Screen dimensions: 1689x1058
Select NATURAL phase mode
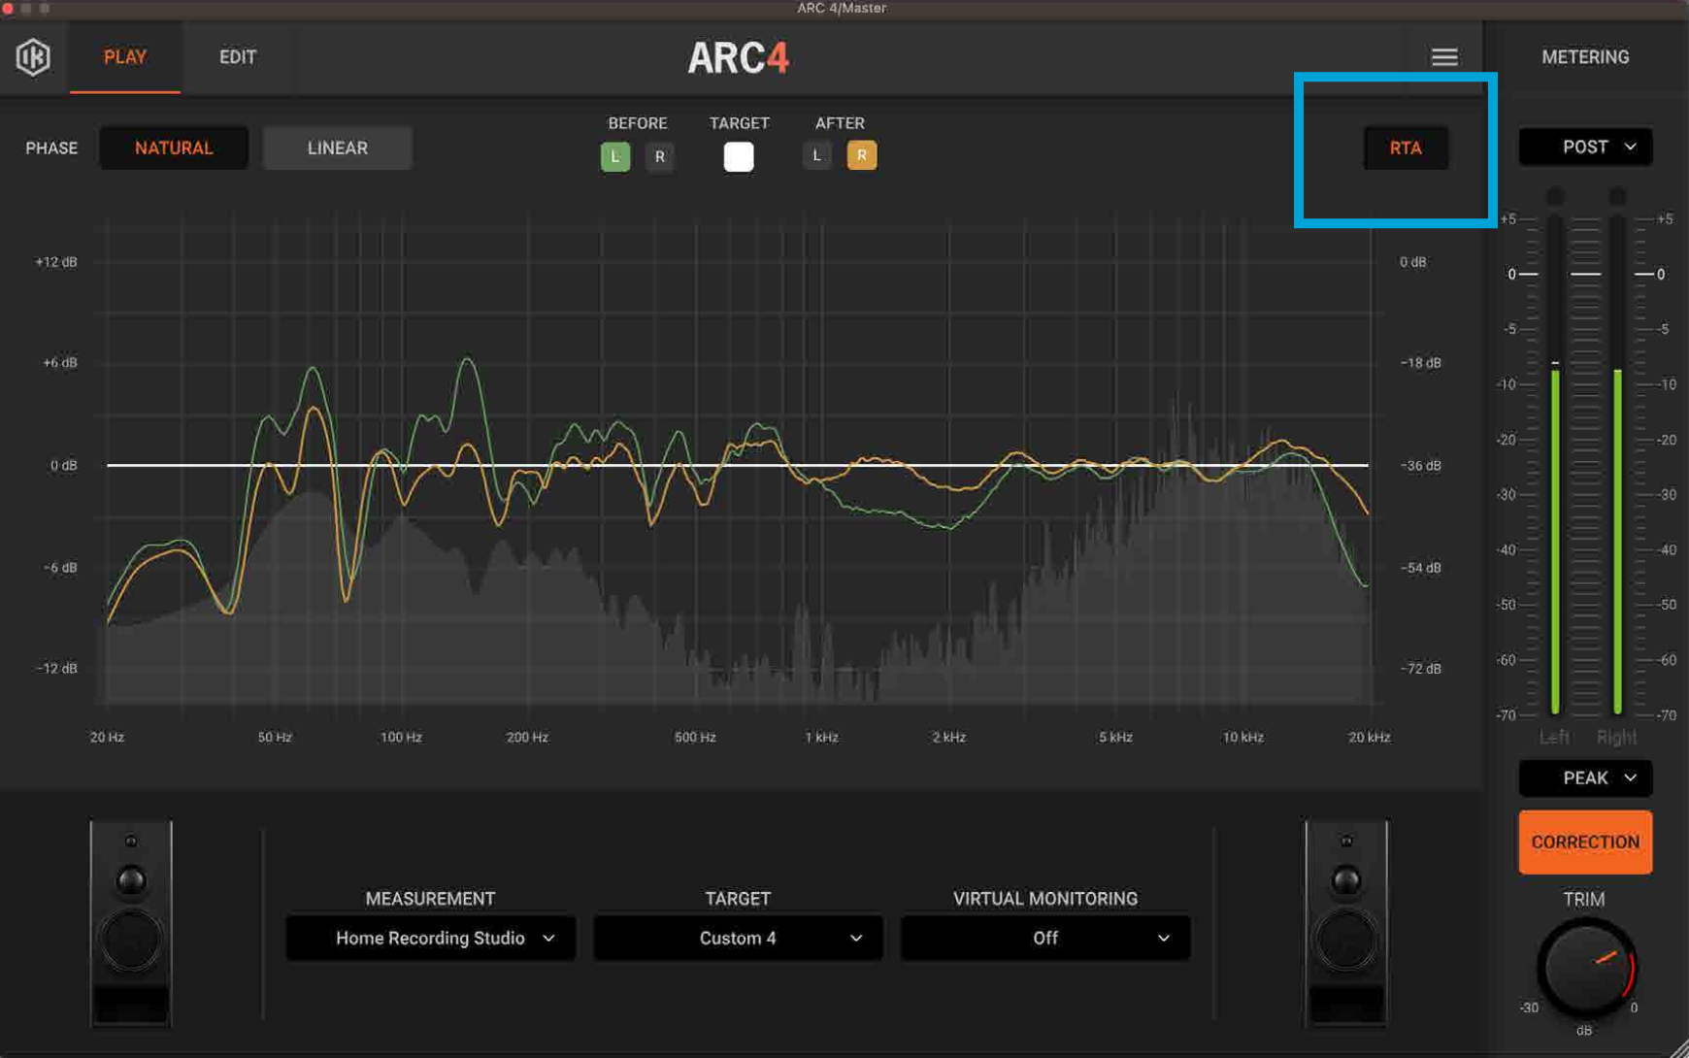pyautogui.click(x=174, y=148)
